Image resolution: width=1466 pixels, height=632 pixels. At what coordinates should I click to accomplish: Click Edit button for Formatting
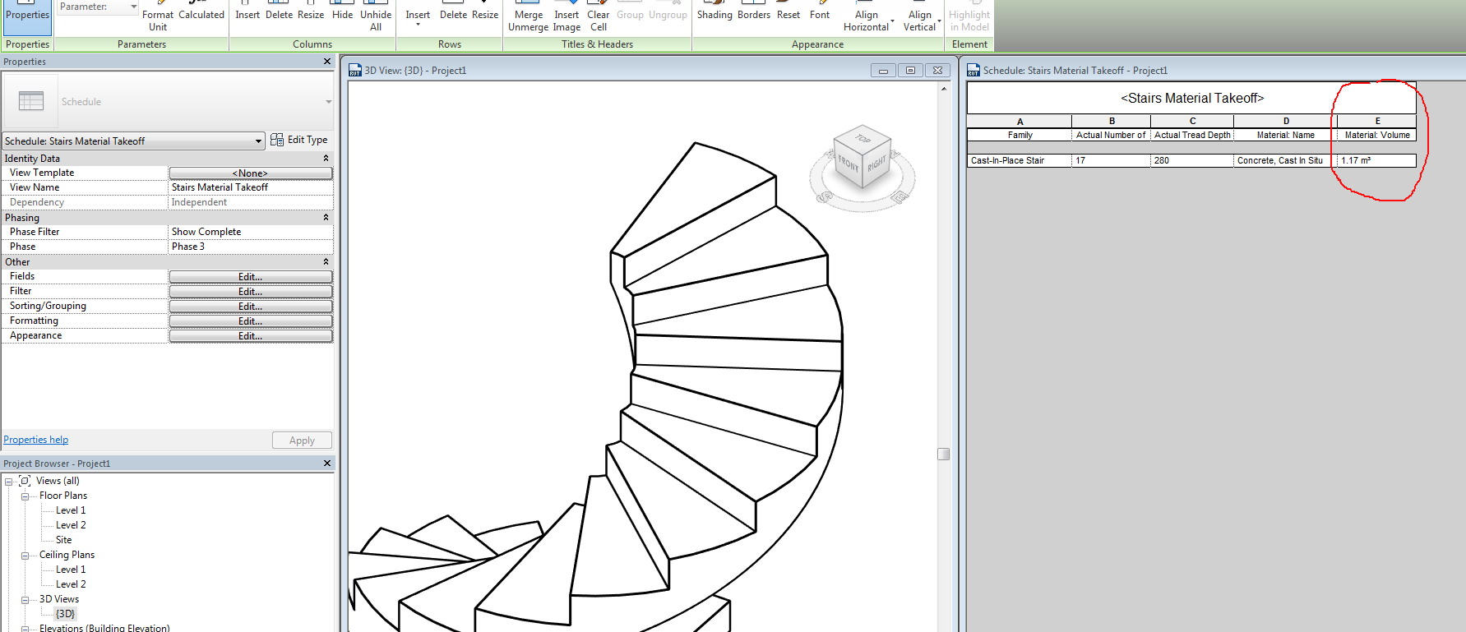point(251,321)
